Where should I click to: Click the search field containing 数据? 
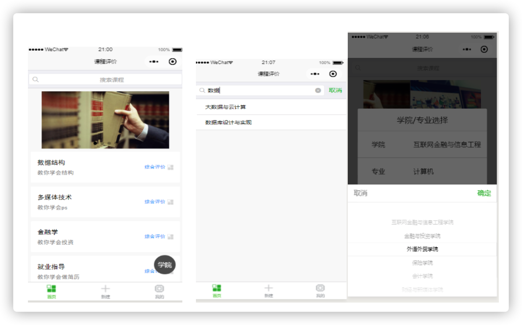pyautogui.click(x=260, y=90)
